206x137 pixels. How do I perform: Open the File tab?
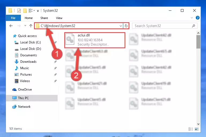[13, 18]
